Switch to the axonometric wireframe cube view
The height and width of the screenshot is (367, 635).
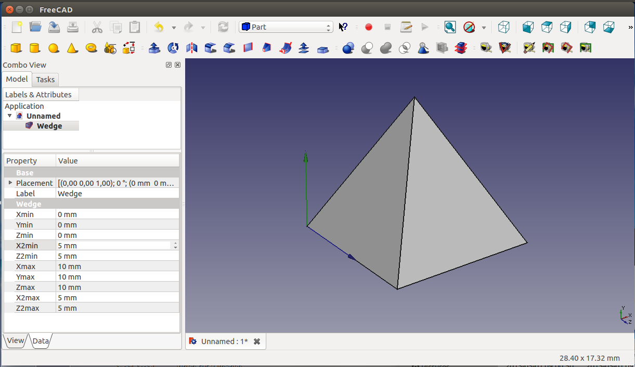click(x=503, y=27)
